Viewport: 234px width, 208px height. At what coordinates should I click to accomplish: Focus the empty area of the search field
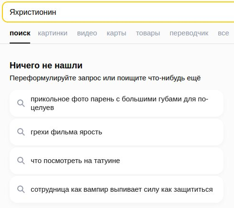coord(144,12)
